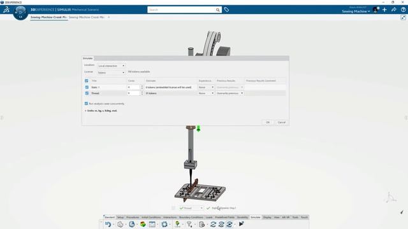408x229 pixels.
Task: Click OK in Simulate dialog
Action: [268, 122]
